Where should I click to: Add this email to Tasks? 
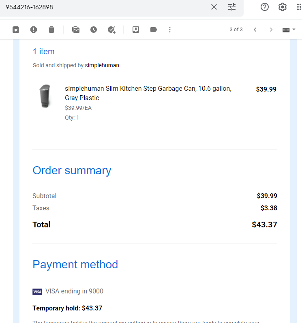(111, 30)
